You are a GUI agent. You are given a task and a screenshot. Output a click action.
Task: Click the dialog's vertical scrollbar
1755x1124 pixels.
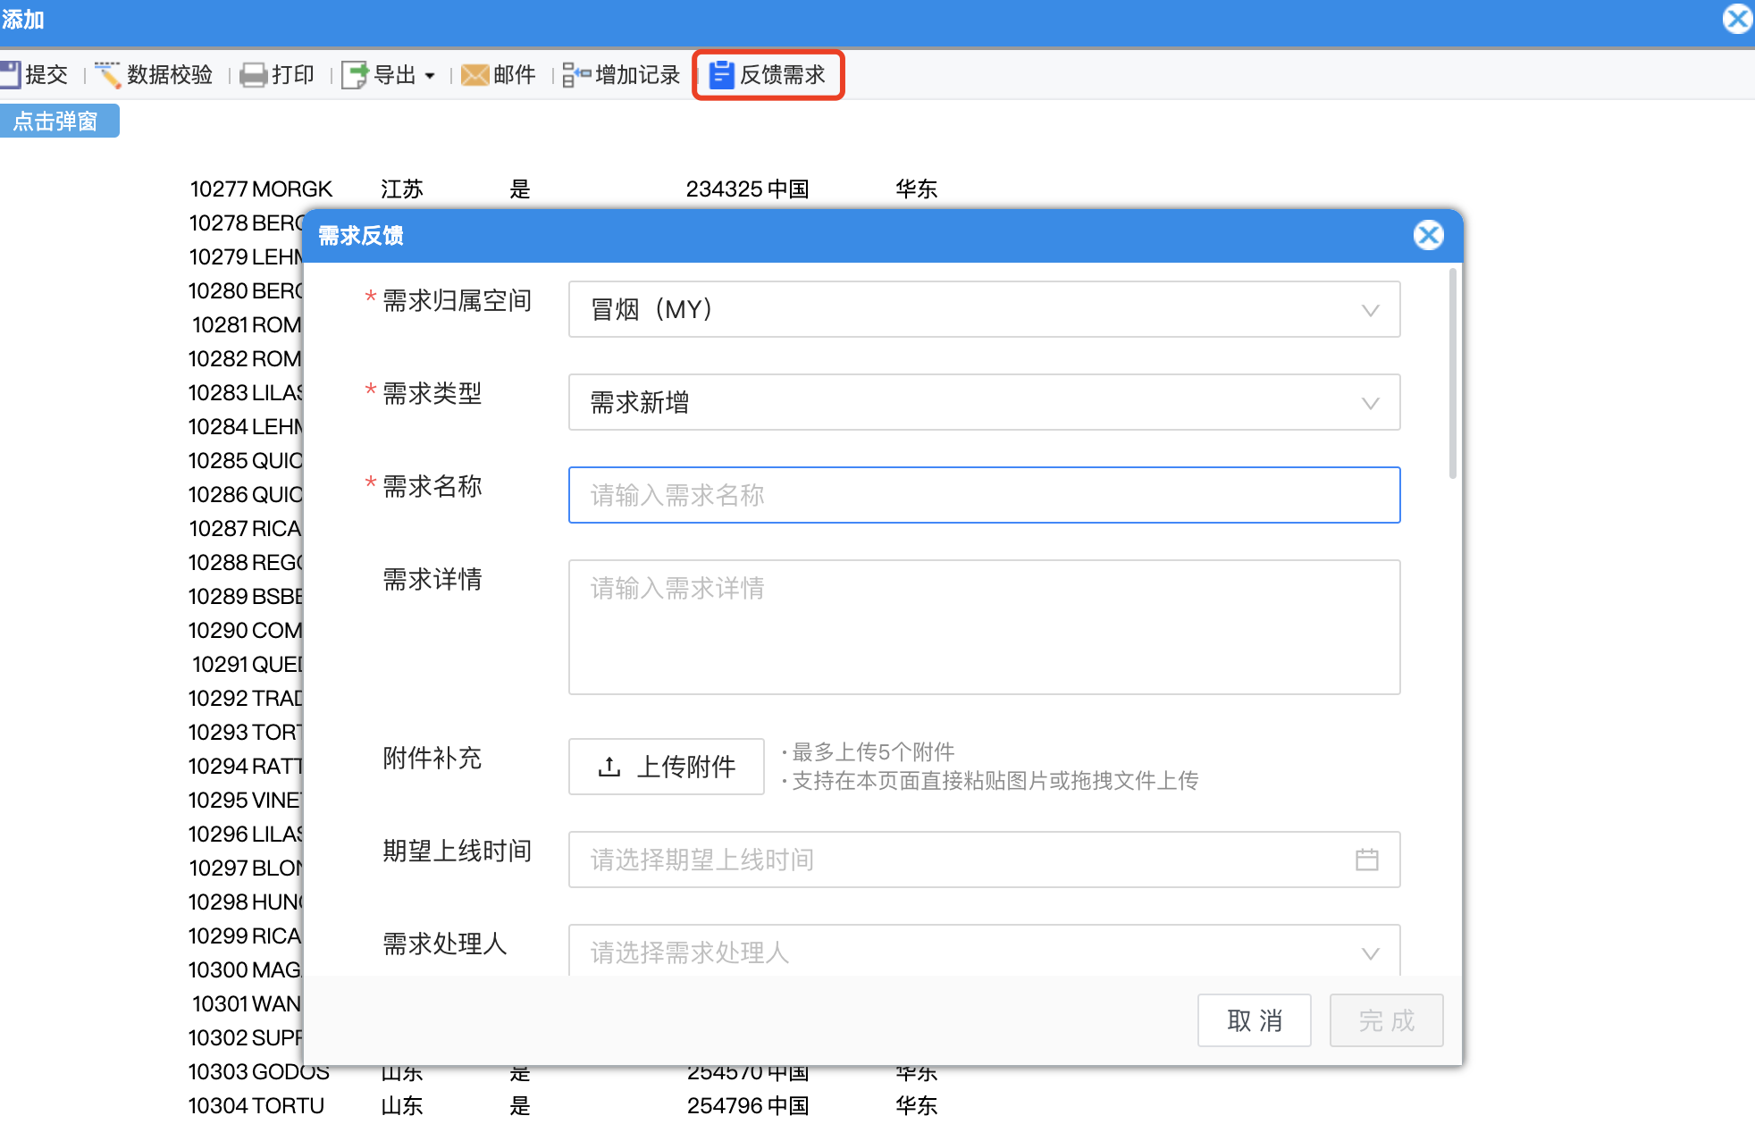[x=1452, y=375]
